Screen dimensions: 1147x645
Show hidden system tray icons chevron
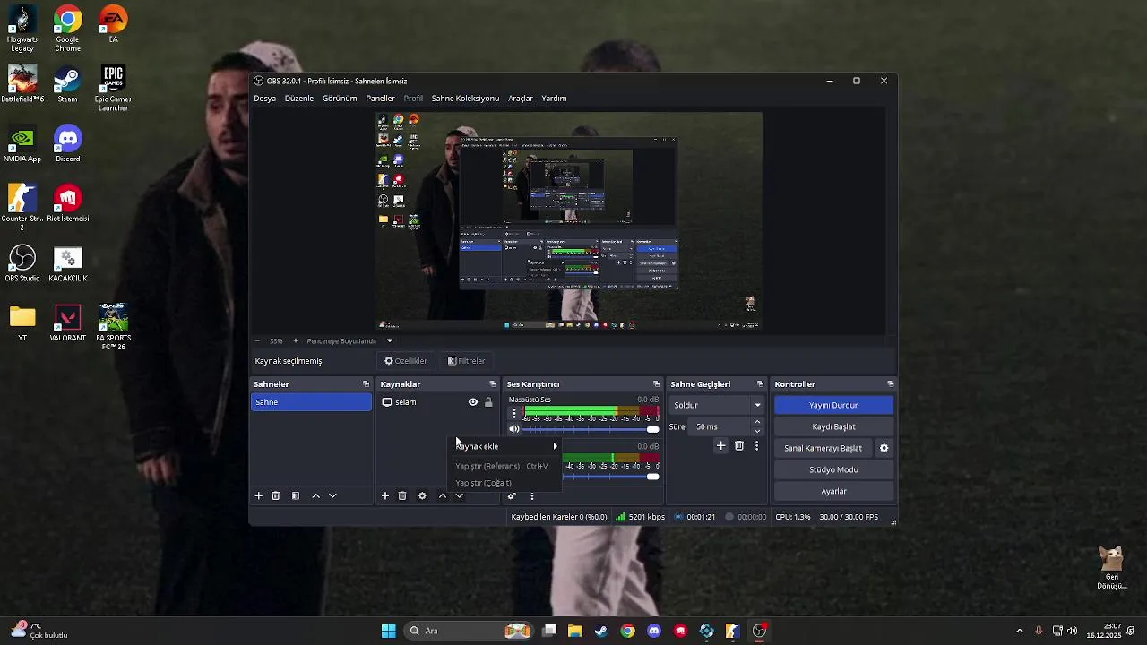point(1019,631)
